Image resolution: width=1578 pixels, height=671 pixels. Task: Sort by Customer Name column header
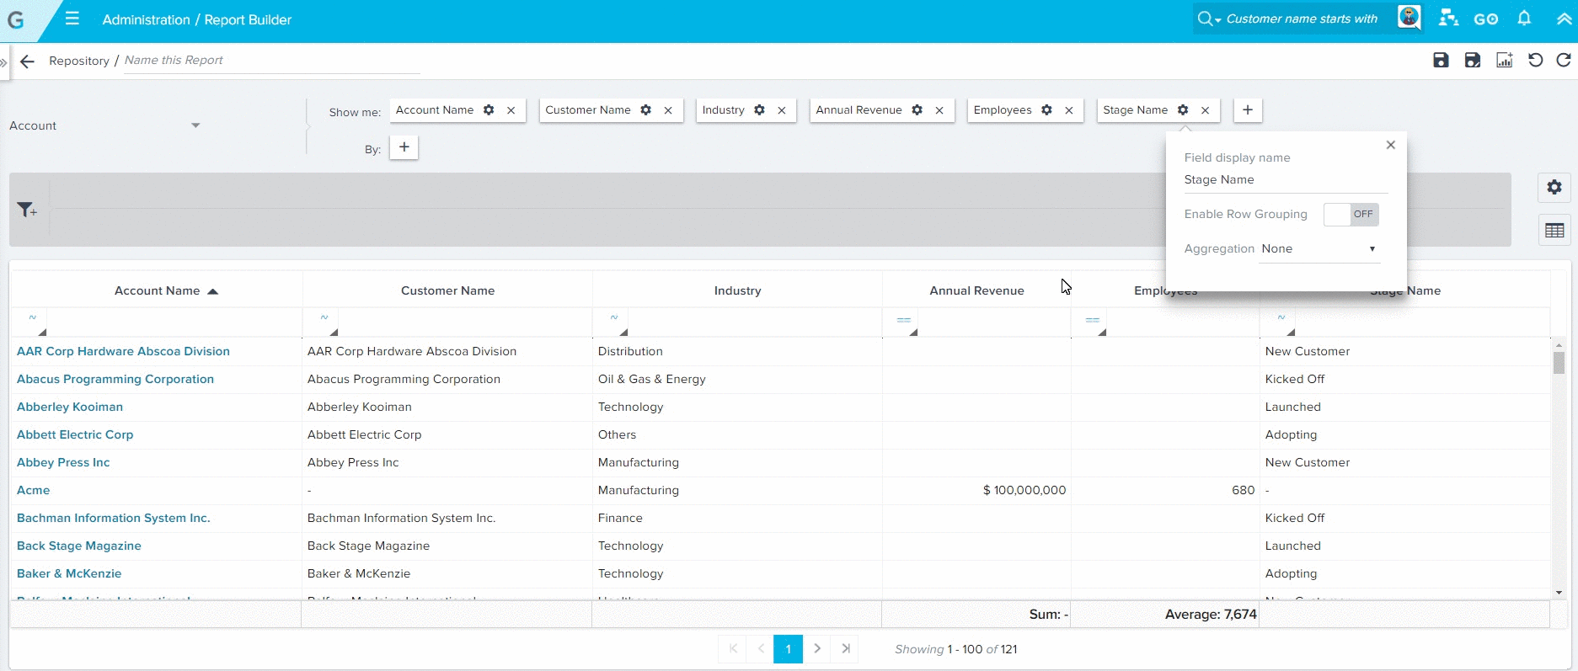pyautogui.click(x=447, y=290)
